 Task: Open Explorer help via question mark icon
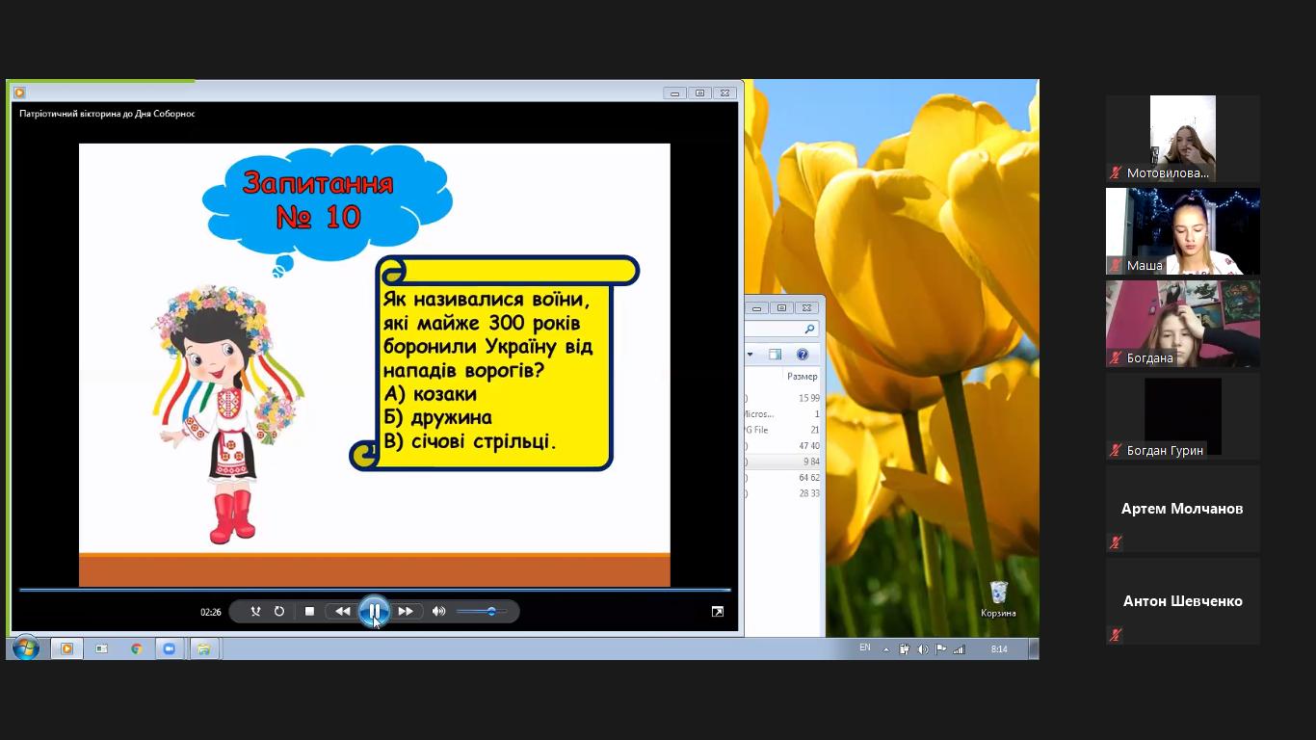(803, 355)
